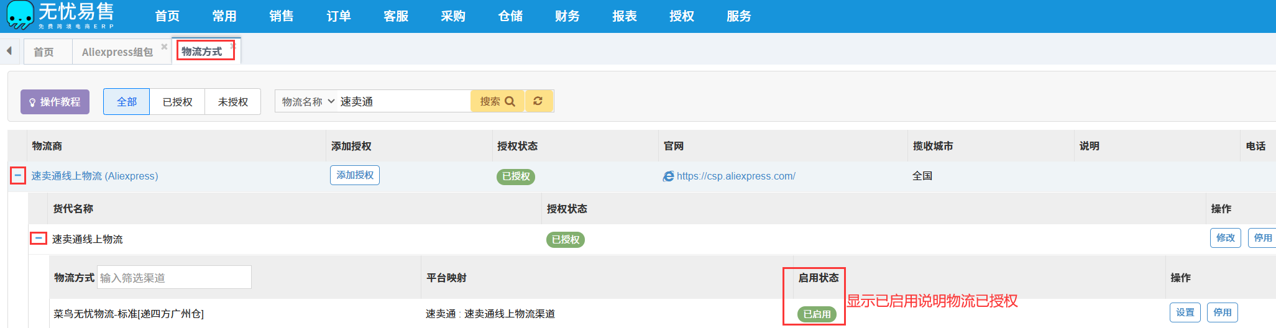Click 停用 in the 速卖通线上物流 forwarder row

[x=1262, y=238]
